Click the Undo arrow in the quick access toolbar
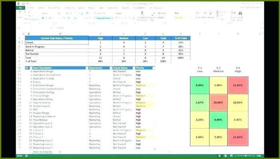Screen dimensions: 280x159 click(x=28, y=4)
